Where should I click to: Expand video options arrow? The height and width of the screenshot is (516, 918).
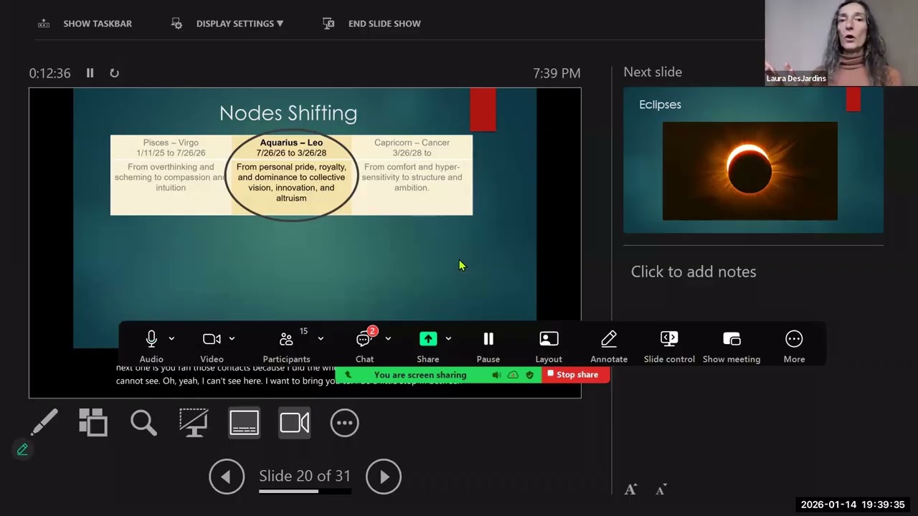point(232,339)
